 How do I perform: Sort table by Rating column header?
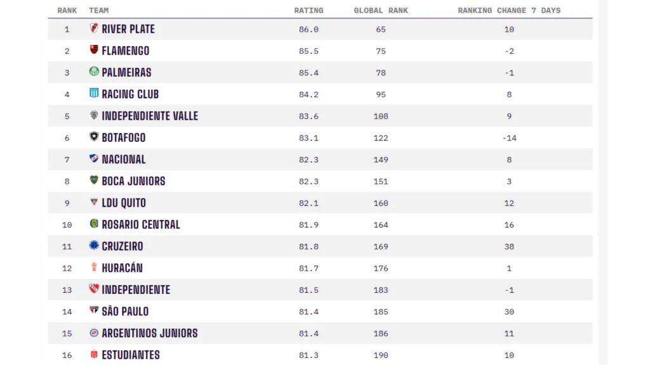[308, 10]
